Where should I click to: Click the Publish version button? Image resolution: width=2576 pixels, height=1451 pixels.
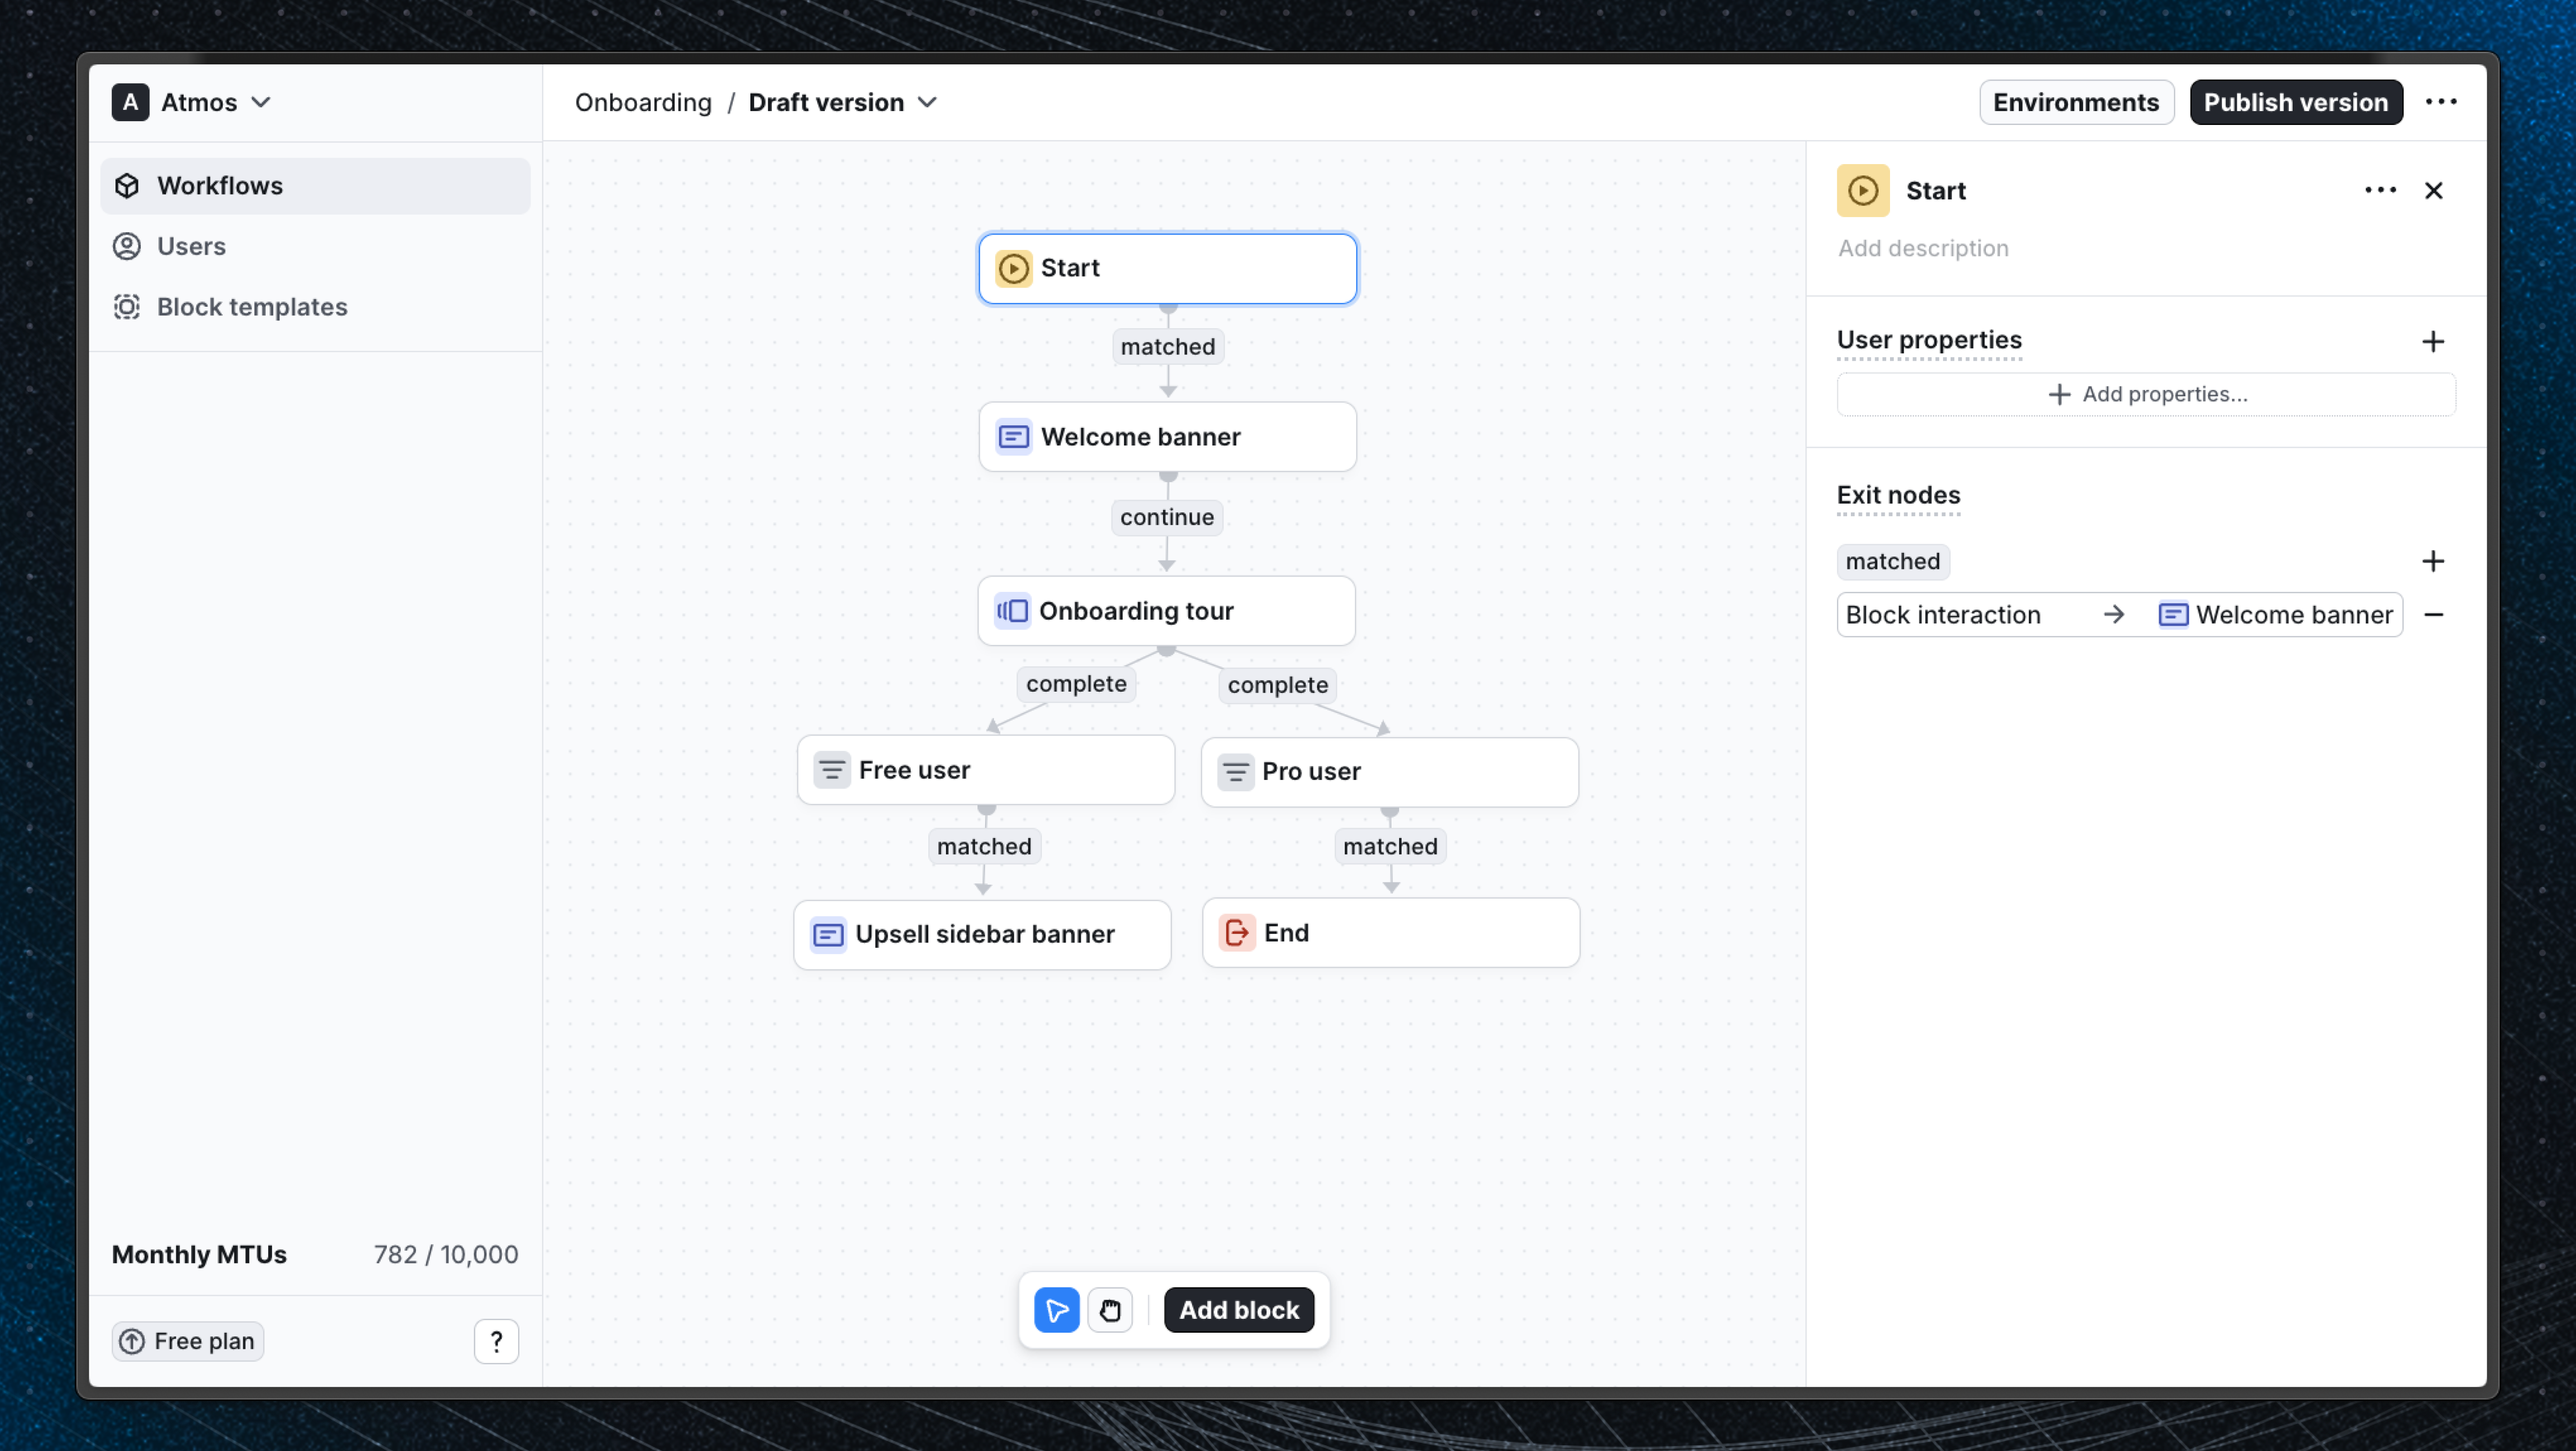(x=2296, y=102)
